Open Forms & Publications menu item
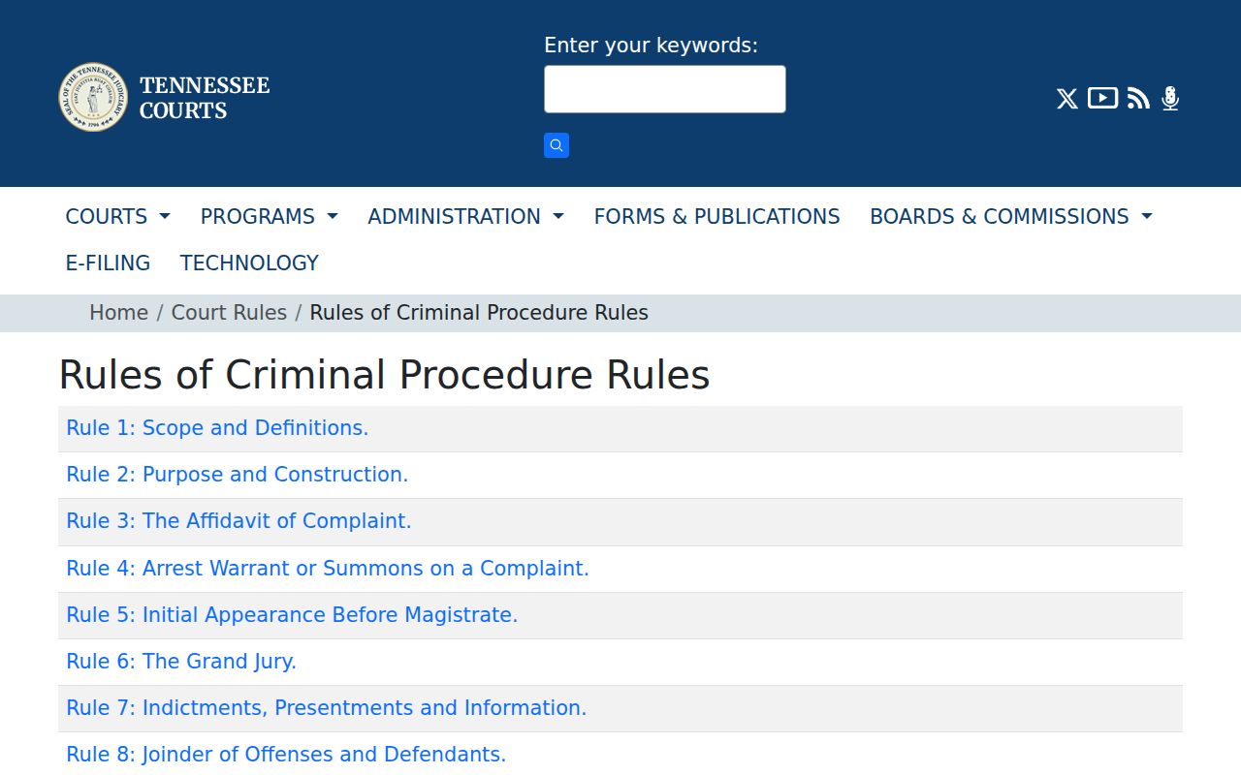Image resolution: width=1241 pixels, height=775 pixels. pyautogui.click(x=716, y=216)
